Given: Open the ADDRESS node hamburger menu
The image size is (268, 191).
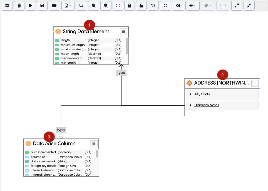Looking at the screenshot, I should coord(255,83).
